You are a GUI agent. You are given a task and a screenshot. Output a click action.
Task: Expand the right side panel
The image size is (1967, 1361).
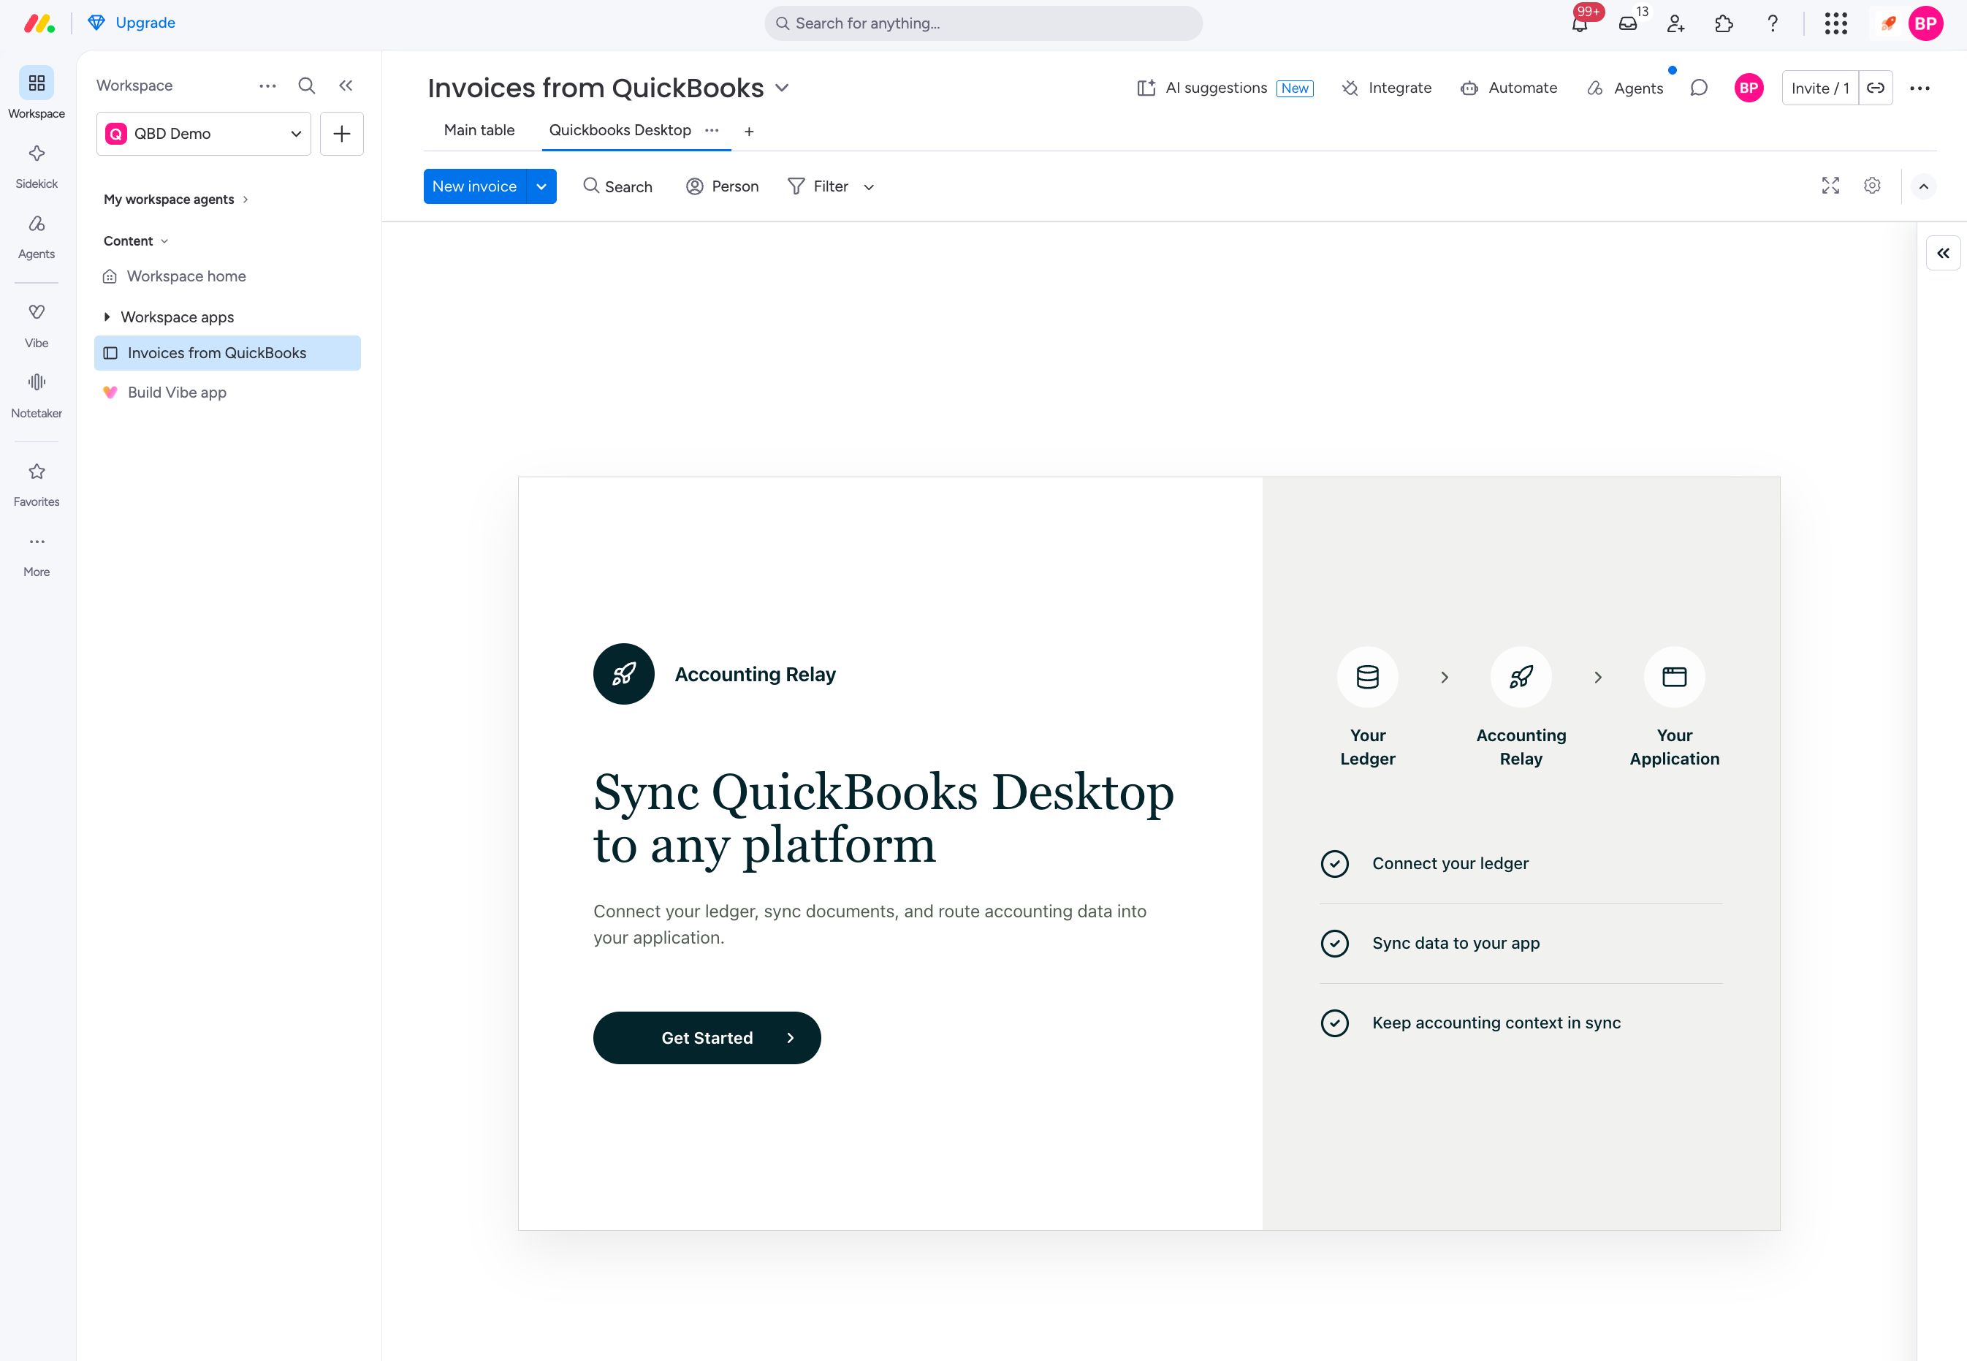tap(1942, 253)
